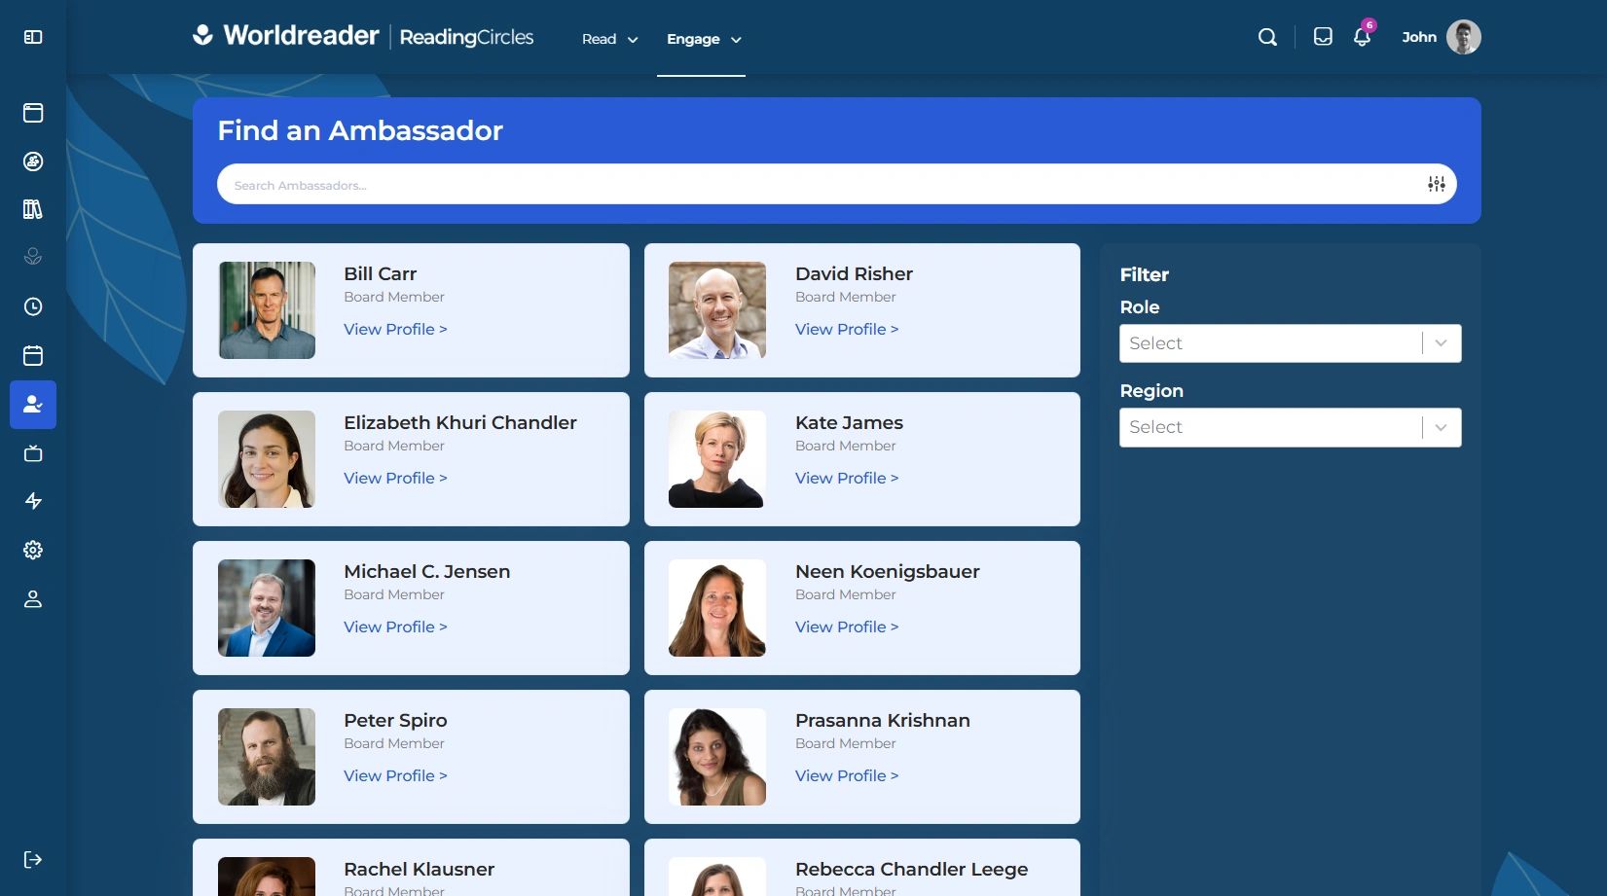Open the John user profile menu
The width and height of the screenshot is (1607, 896).
1441,37
